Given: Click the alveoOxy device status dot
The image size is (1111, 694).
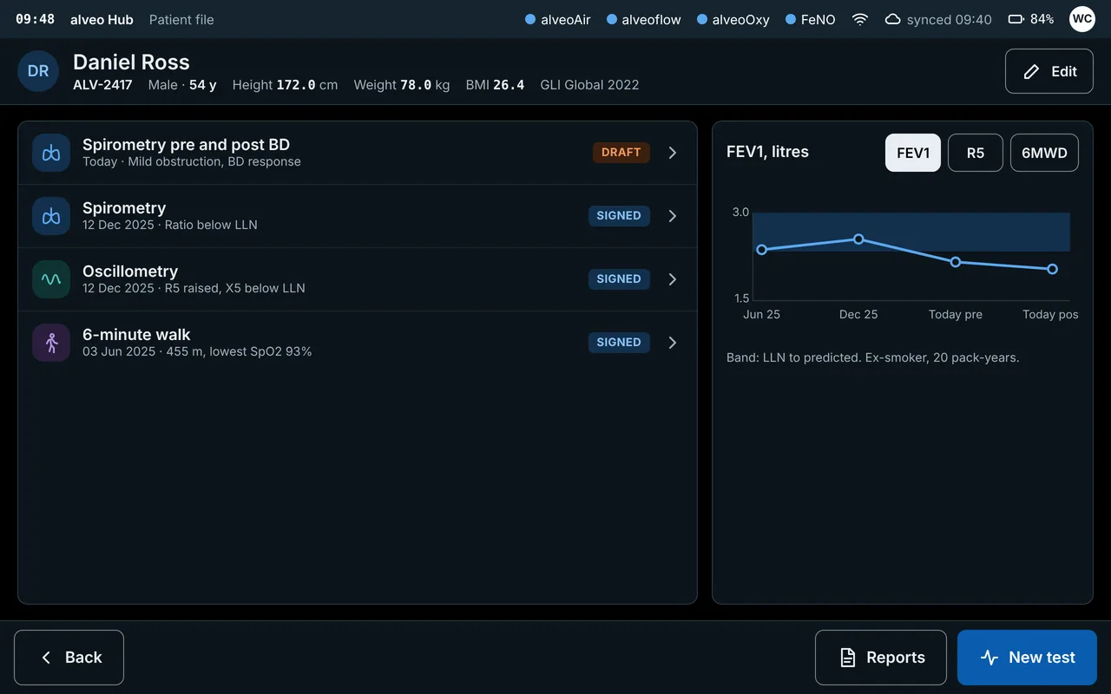Looking at the screenshot, I should pyautogui.click(x=702, y=19).
